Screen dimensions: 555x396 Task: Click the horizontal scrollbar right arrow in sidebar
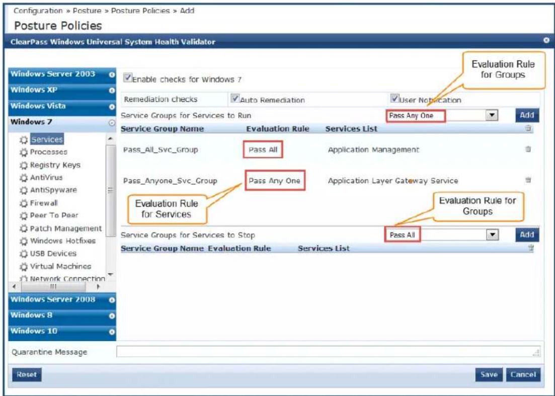(x=99, y=286)
